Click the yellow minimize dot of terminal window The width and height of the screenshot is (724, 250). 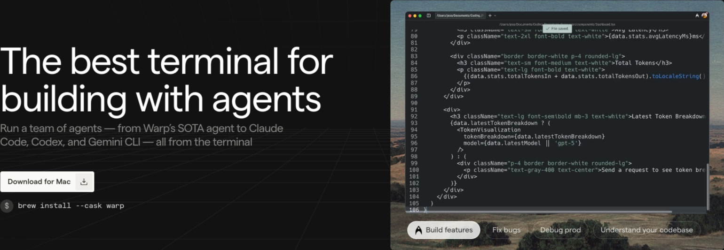coord(415,16)
